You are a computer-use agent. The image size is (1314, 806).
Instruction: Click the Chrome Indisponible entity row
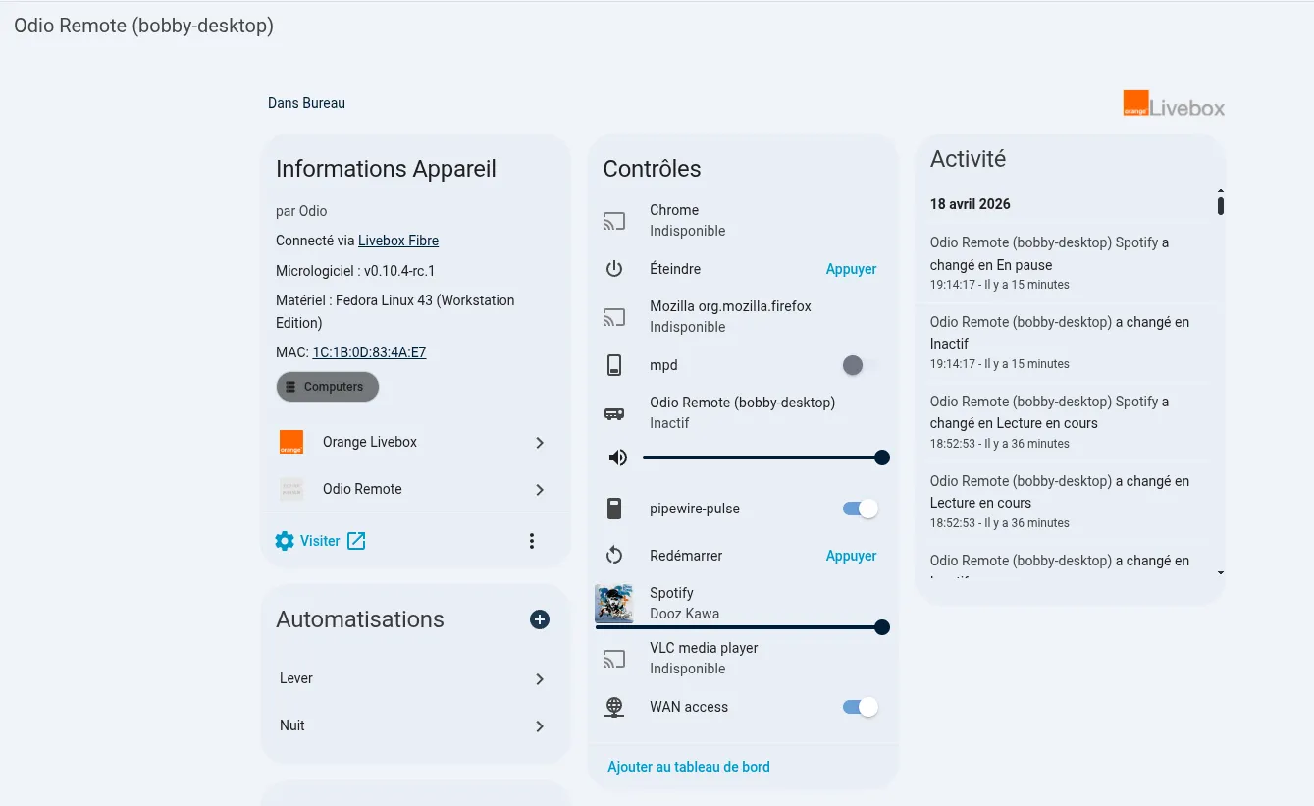[x=743, y=221]
